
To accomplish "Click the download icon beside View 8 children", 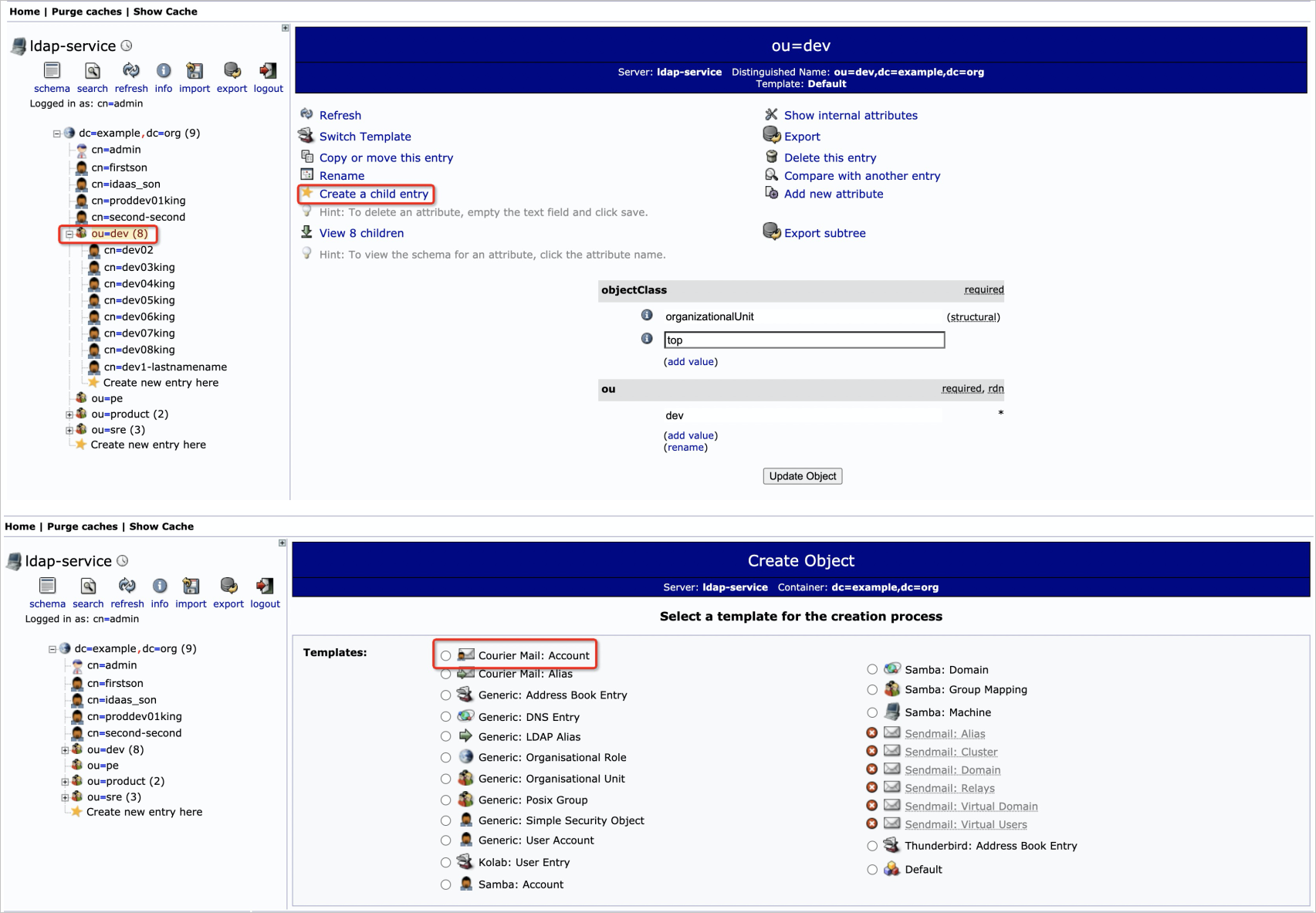I will tap(306, 232).
